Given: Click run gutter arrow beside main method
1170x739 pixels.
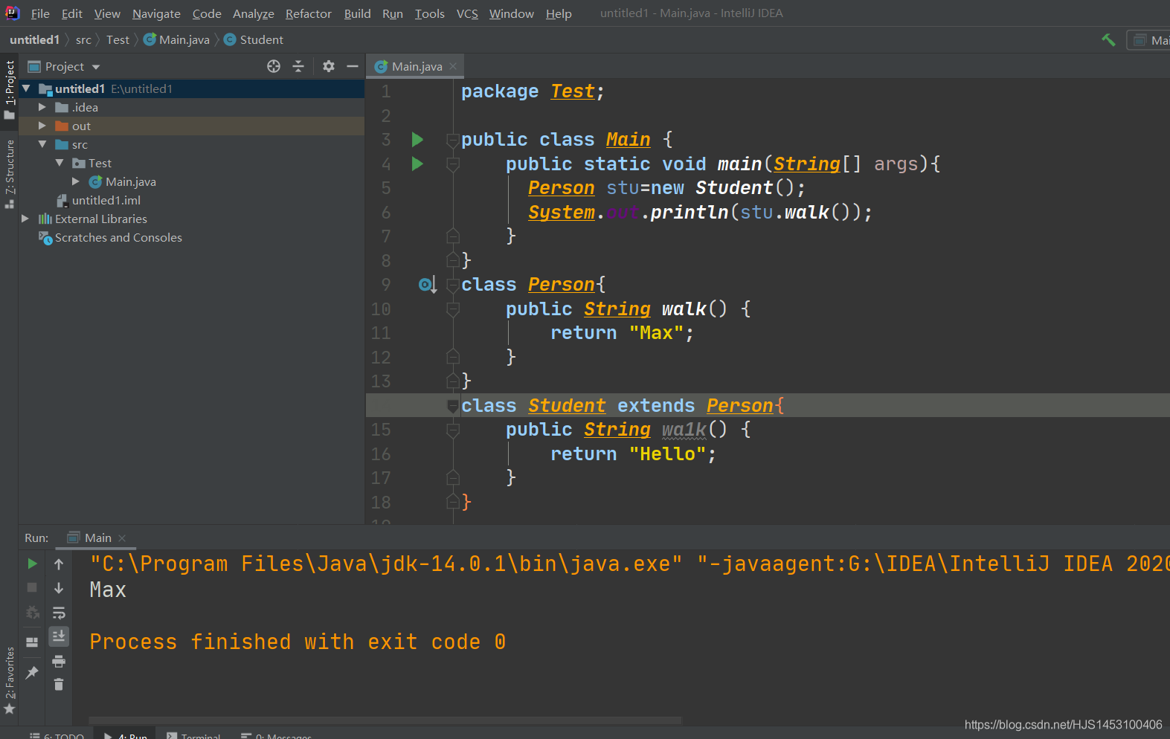Looking at the screenshot, I should [x=417, y=164].
